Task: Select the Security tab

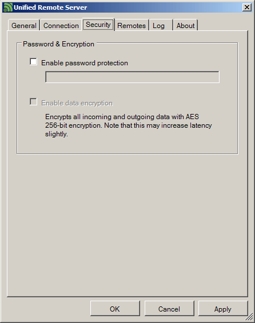Action: 98,25
